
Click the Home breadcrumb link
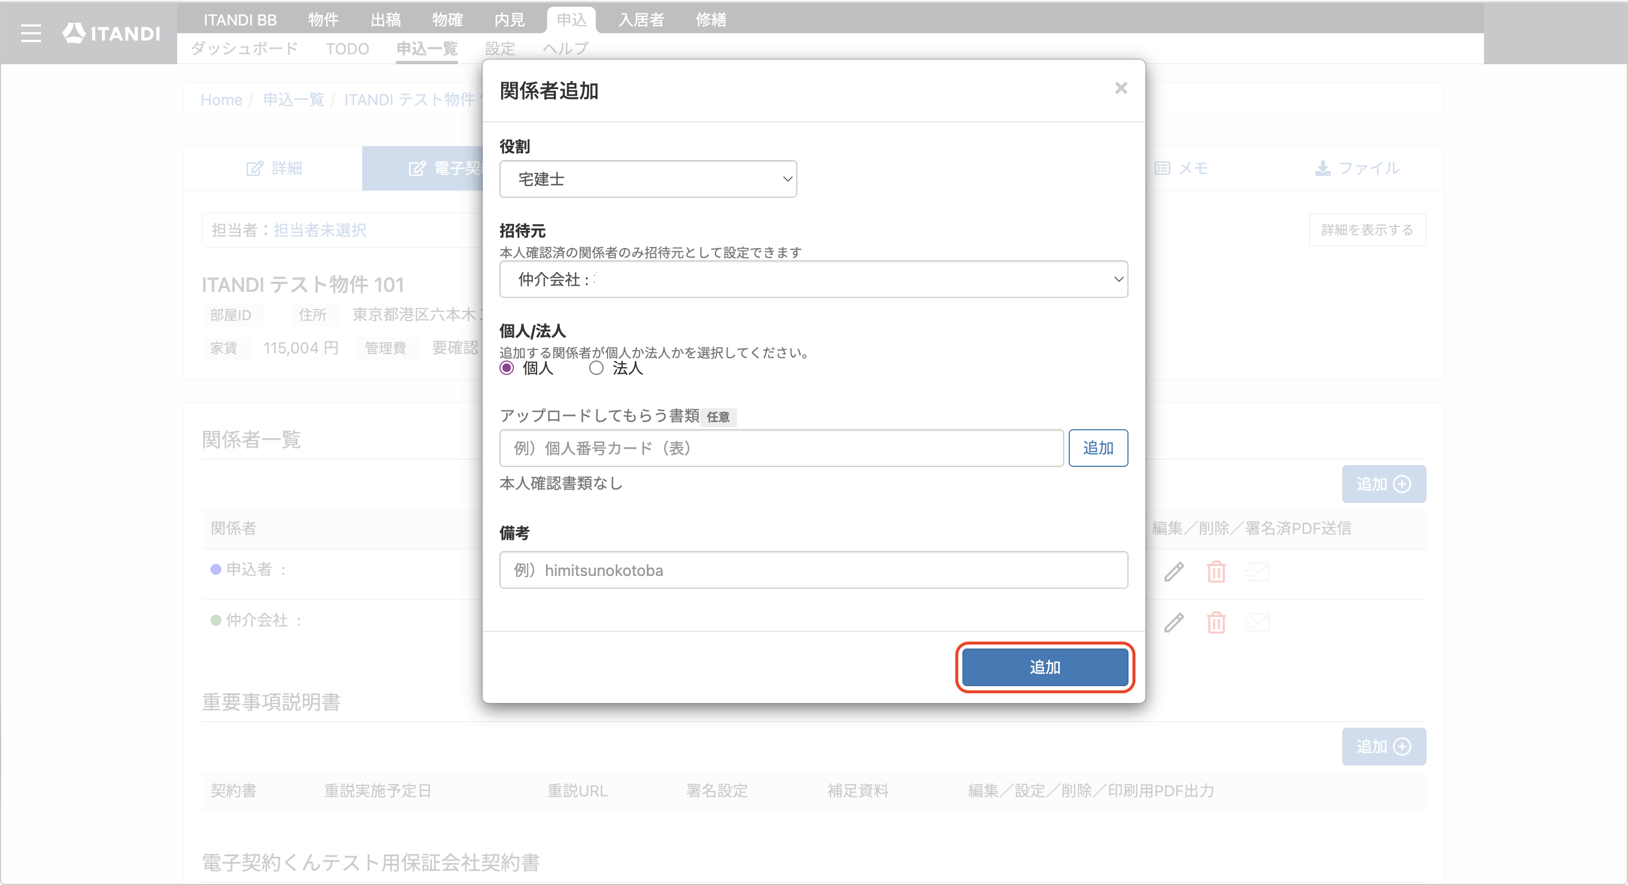(221, 100)
